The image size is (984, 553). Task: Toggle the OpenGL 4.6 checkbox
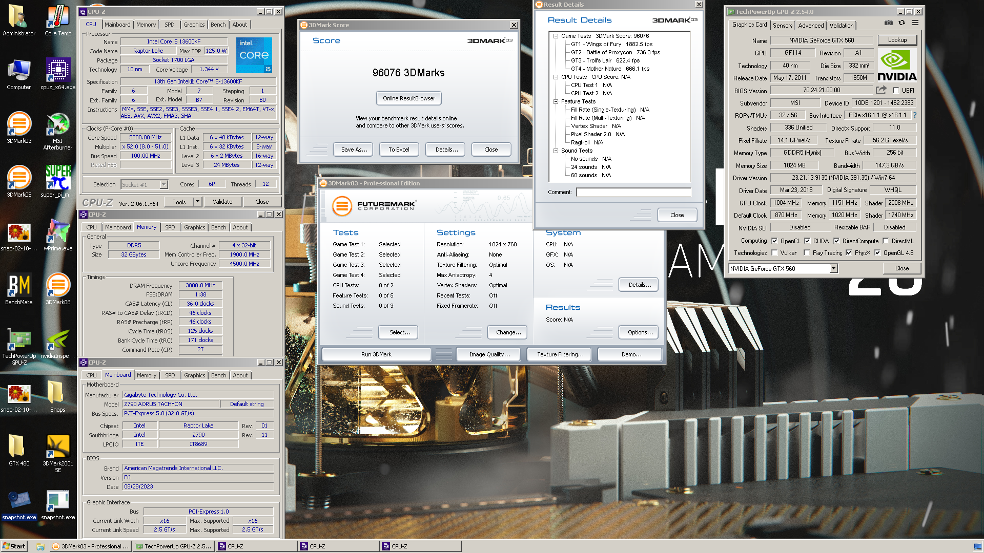[x=877, y=252]
